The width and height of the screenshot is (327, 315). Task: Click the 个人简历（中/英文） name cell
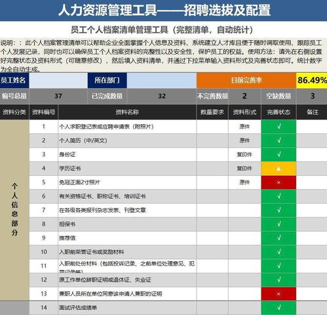(127, 140)
